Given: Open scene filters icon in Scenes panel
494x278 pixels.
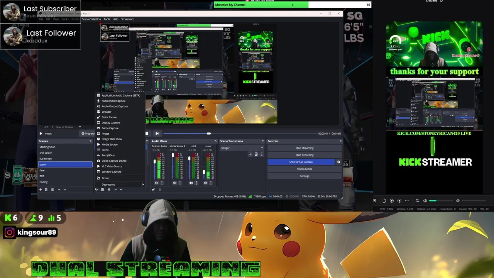Looking at the screenshot, I should pos(52,190).
